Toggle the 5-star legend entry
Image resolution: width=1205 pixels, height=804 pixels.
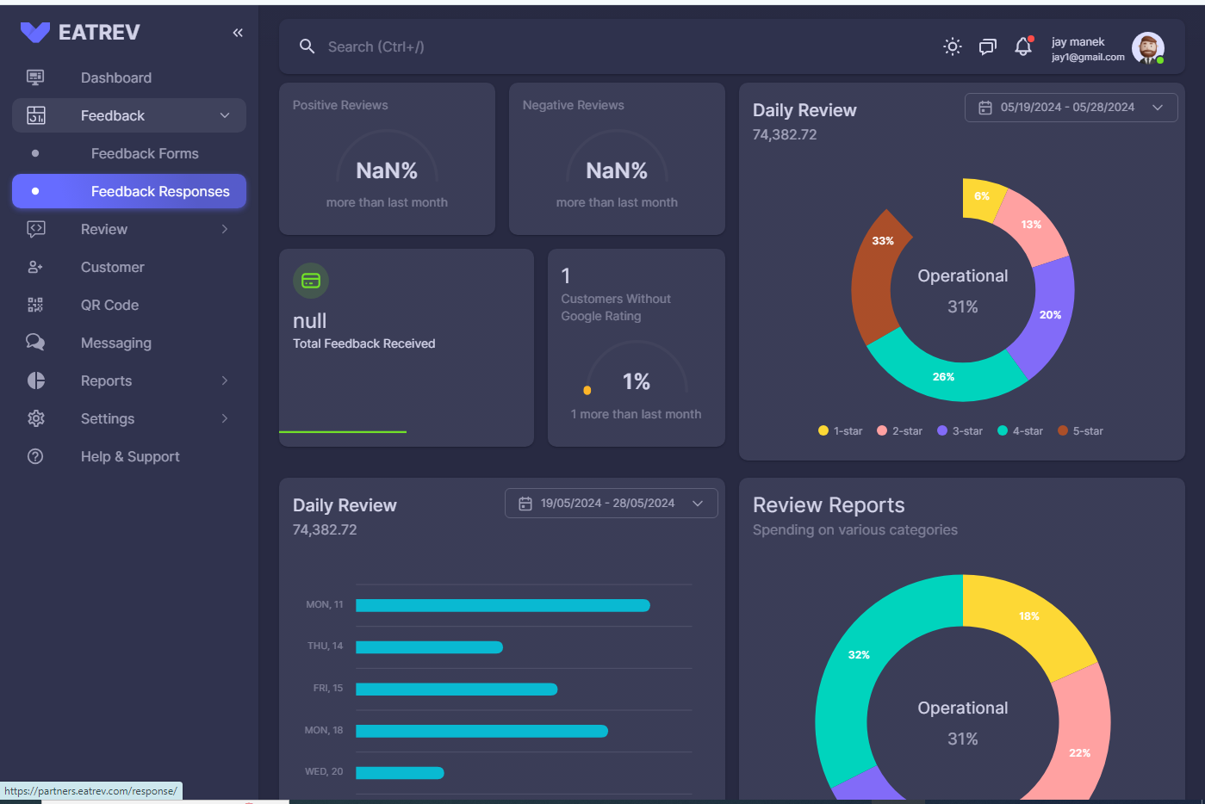1080,431
